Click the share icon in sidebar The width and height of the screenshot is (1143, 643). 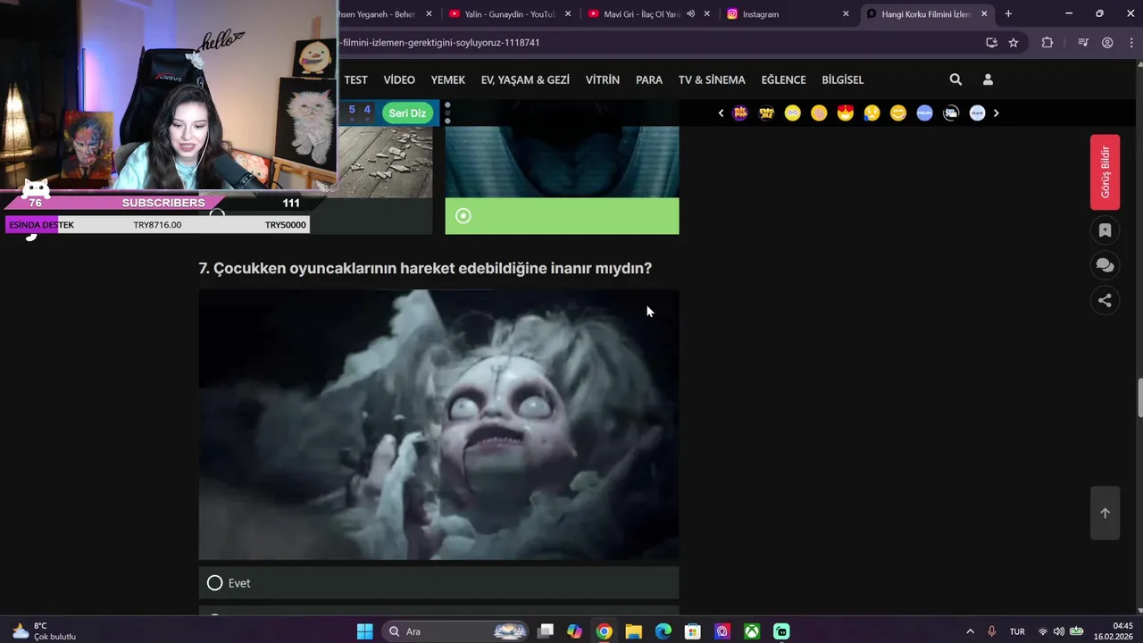[1105, 301]
